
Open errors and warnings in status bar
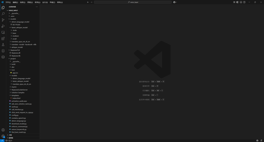click(x=9, y=141)
